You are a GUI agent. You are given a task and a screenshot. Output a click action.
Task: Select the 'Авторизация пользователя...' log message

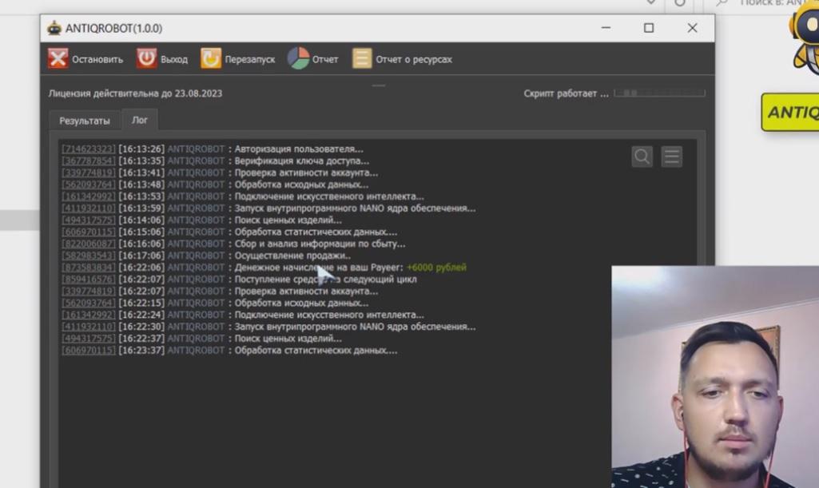[x=299, y=149]
